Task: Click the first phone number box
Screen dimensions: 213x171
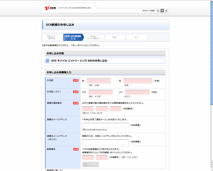Action: click(x=88, y=109)
